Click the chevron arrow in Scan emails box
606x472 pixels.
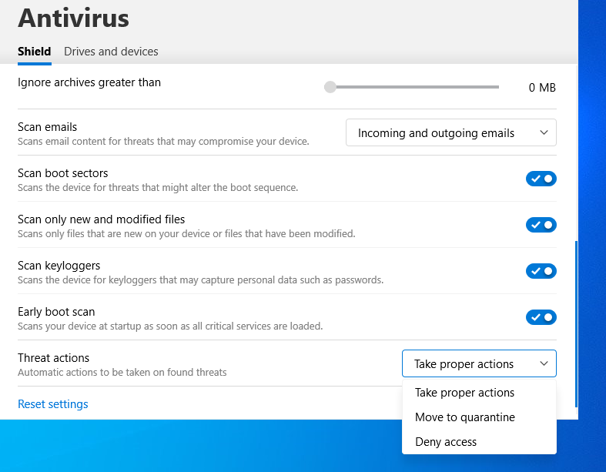click(544, 132)
